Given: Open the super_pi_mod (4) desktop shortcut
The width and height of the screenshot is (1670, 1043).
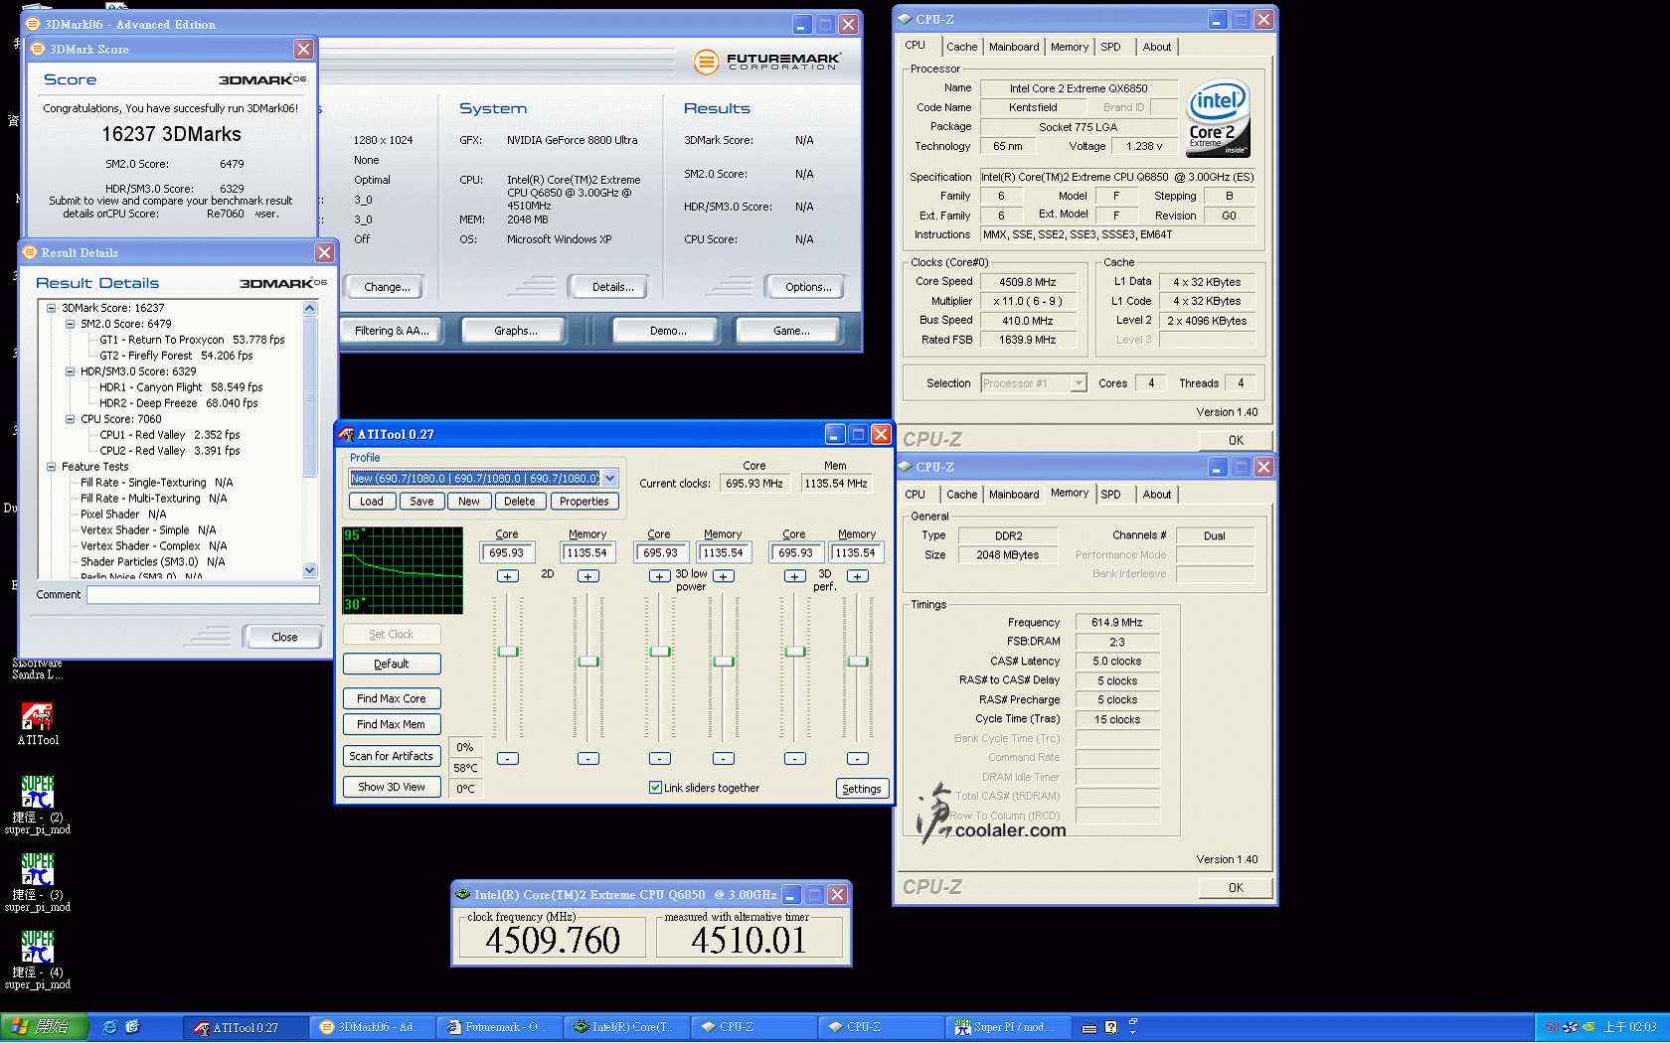Looking at the screenshot, I should pyautogui.click(x=38, y=948).
